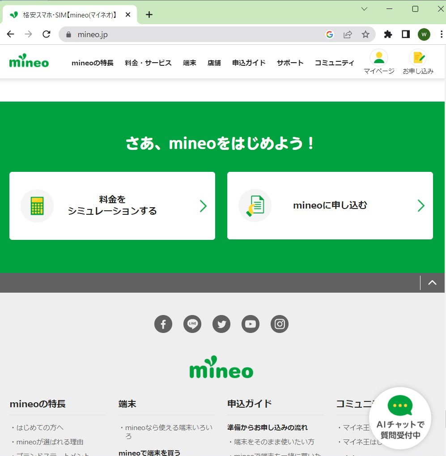Click the back-to-top chevron button
This screenshot has height=456, width=446.
(432, 283)
